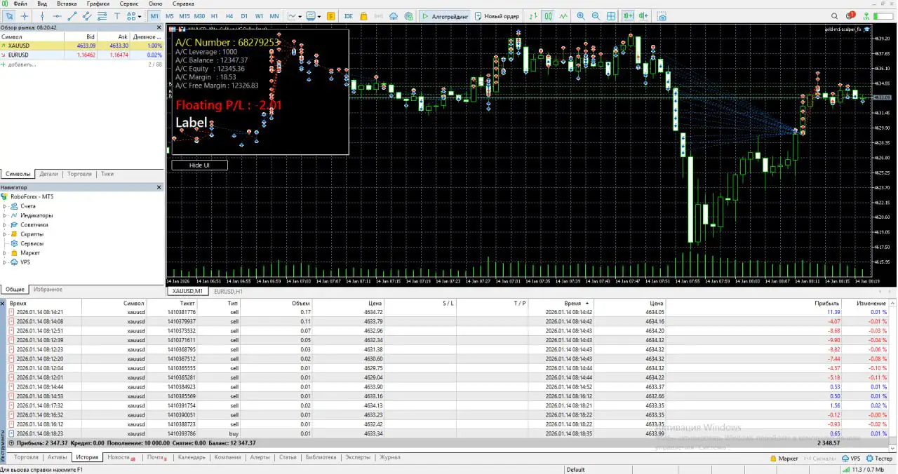Open the MetaEditor IDE button

pyautogui.click(x=349, y=16)
